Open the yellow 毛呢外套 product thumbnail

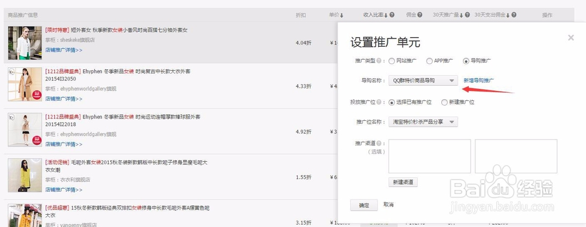coord(25,175)
